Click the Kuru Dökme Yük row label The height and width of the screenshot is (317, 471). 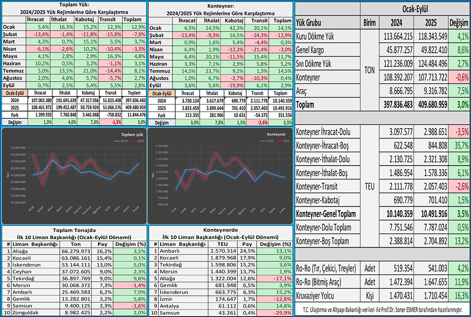click(316, 36)
